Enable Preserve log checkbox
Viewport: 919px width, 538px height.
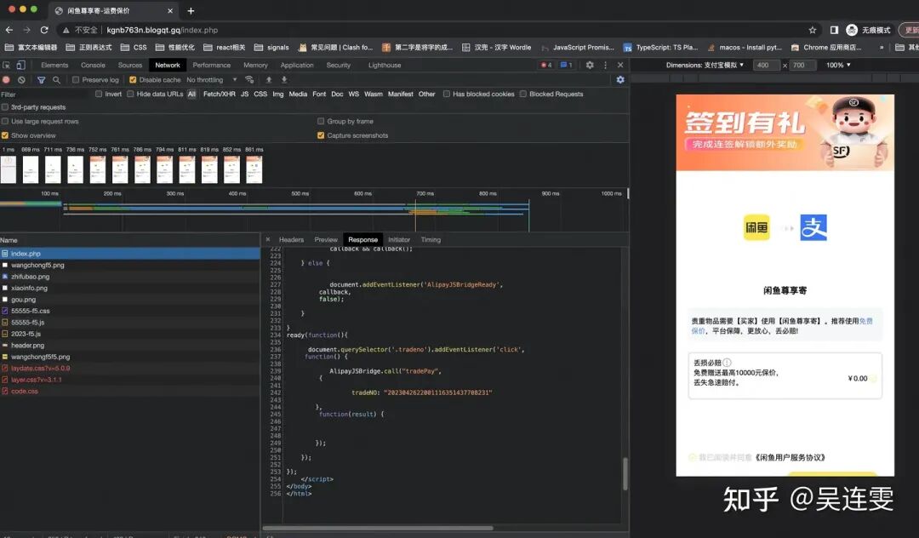pos(76,80)
